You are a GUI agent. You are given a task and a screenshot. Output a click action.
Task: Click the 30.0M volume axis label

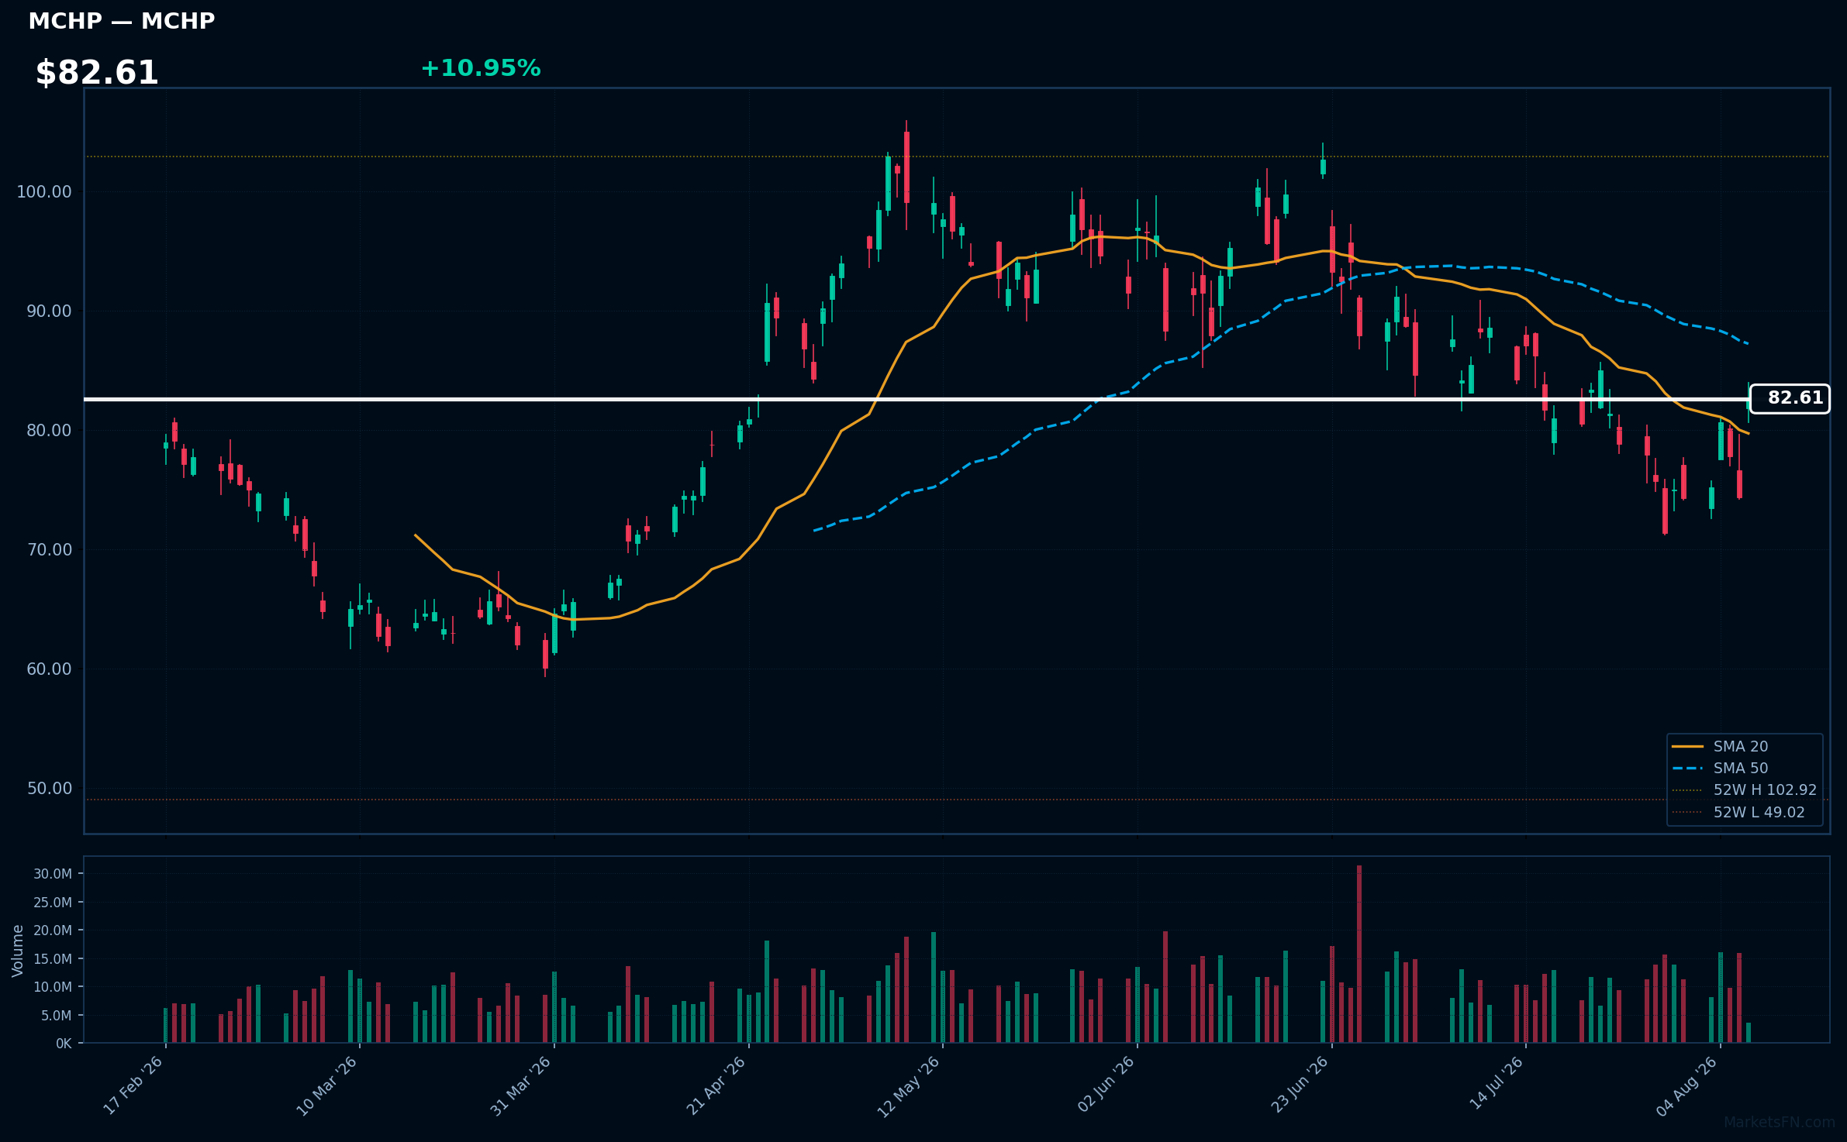click(53, 874)
